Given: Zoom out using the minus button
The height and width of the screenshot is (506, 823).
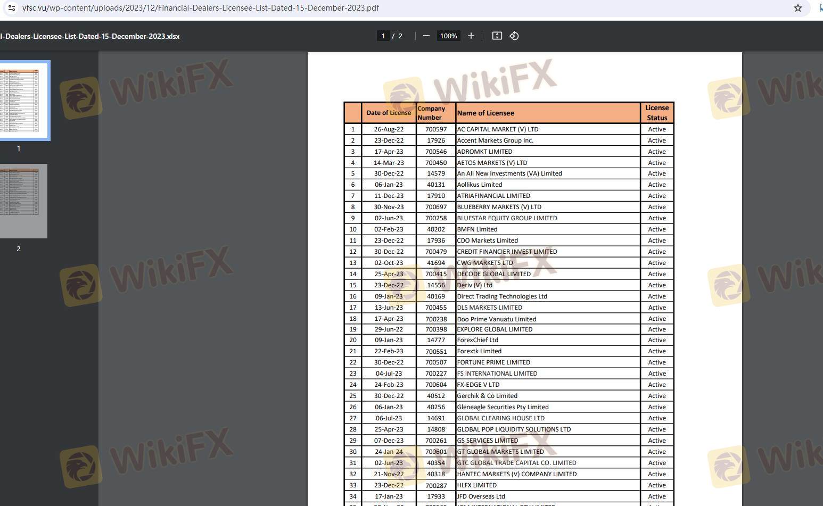Looking at the screenshot, I should (x=426, y=36).
